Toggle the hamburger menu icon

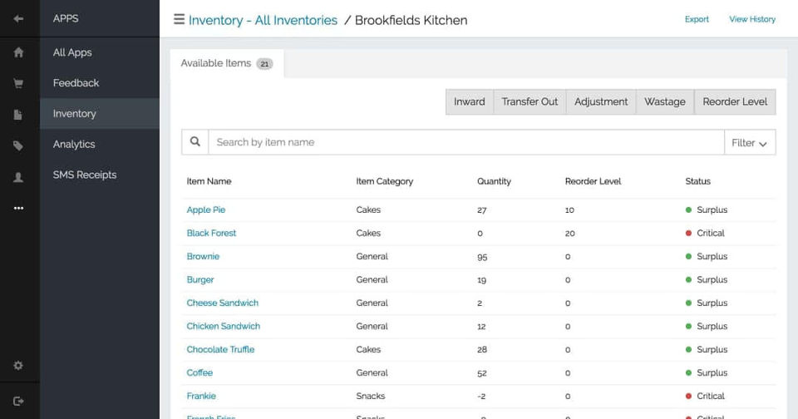click(x=179, y=19)
